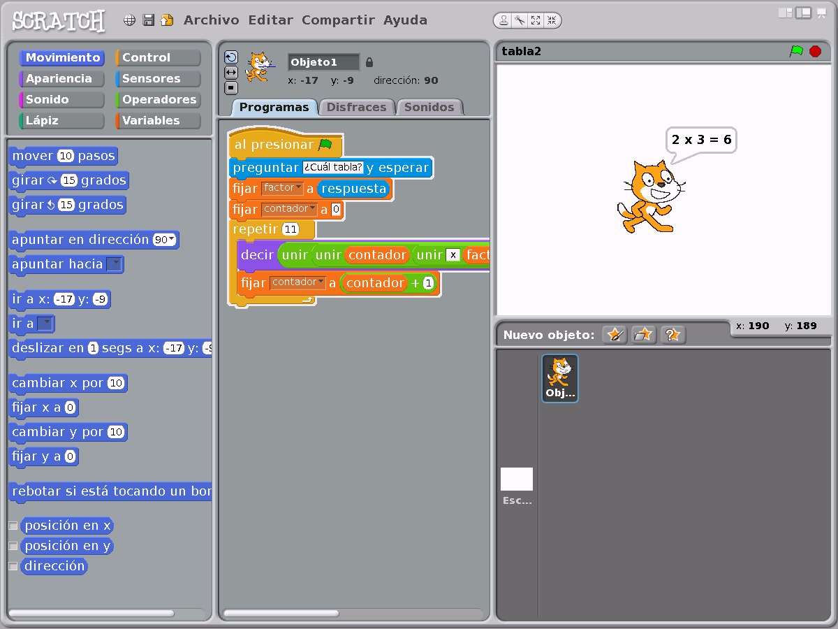
Task: Open the Compartir menu
Action: pos(339,20)
